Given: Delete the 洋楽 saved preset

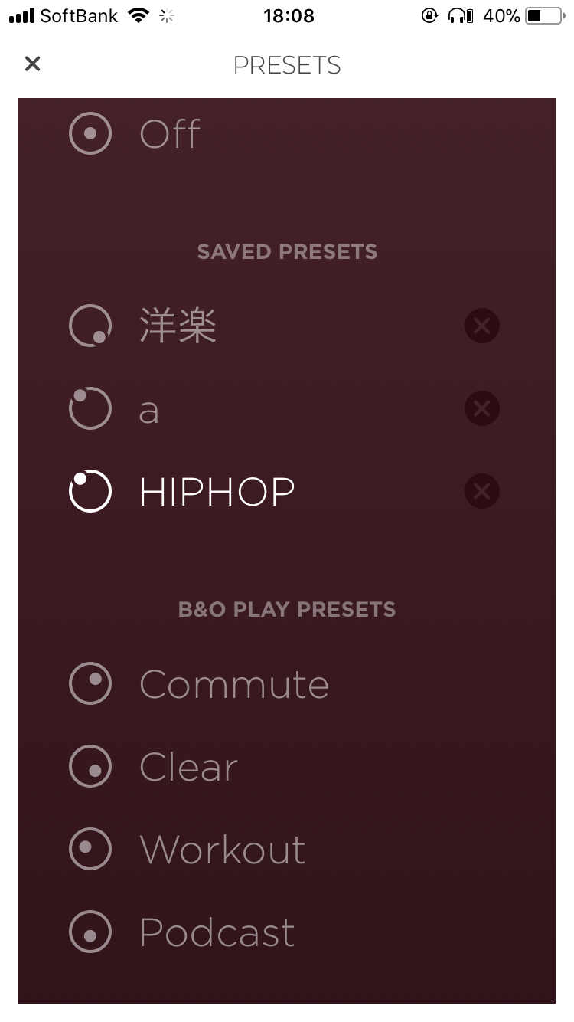Looking at the screenshot, I should pyautogui.click(x=482, y=326).
